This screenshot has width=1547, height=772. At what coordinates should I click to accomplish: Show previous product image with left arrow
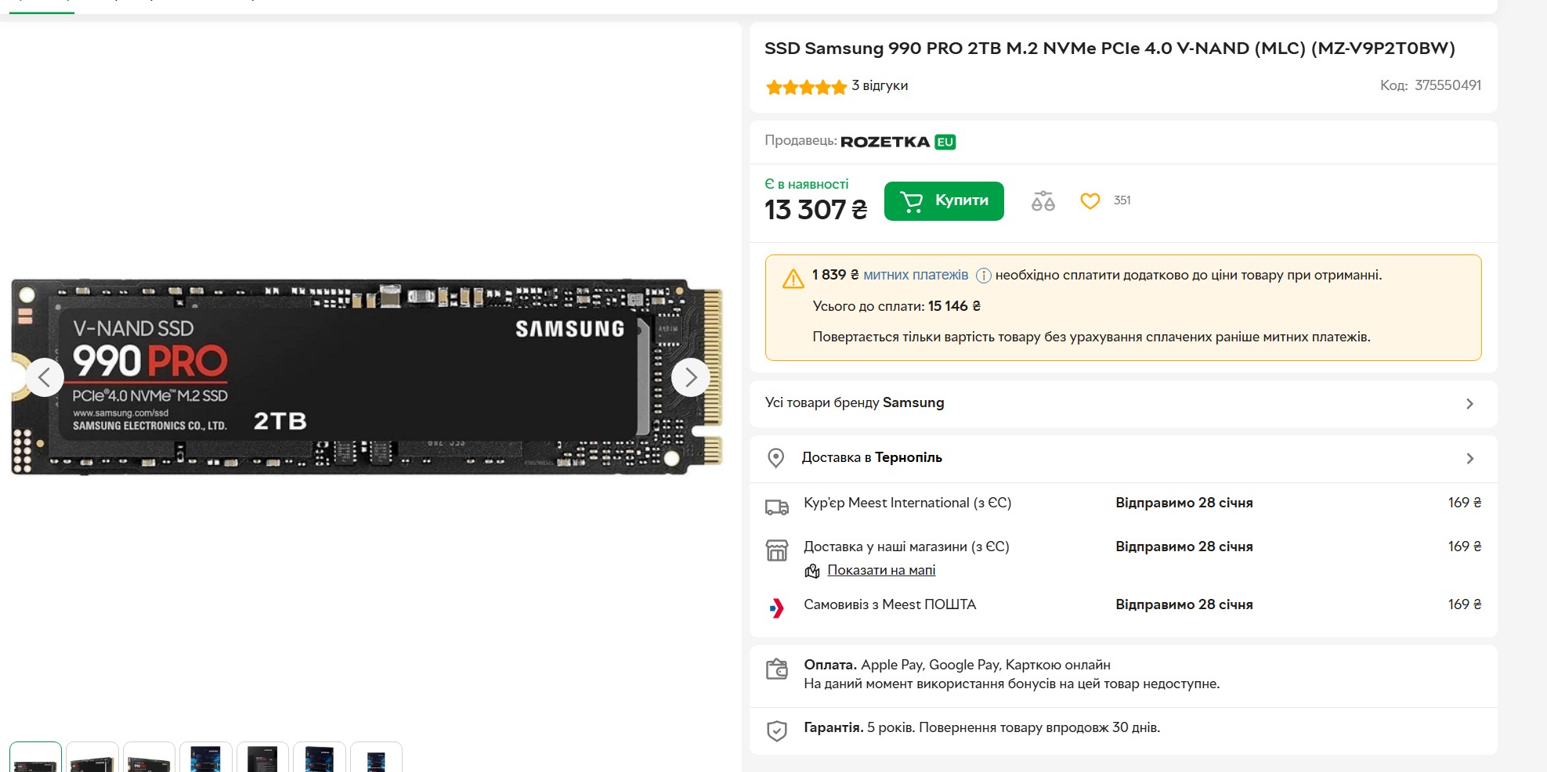(45, 377)
